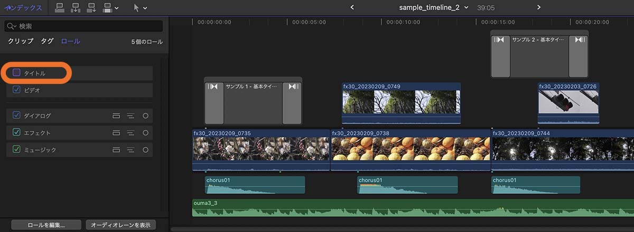The height and width of the screenshot is (232, 634).
Task: Show audio lane for ミュージック role
Action: pyautogui.click(x=117, y=150)
